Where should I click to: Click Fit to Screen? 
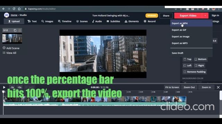(172, 87)
